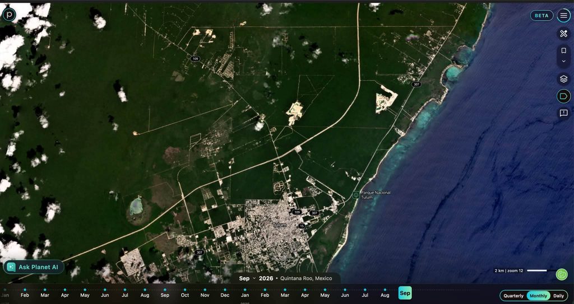Open the Sep month dropdown
The width and height of the screenshot is (574, 304).
[x=247, y=278]
